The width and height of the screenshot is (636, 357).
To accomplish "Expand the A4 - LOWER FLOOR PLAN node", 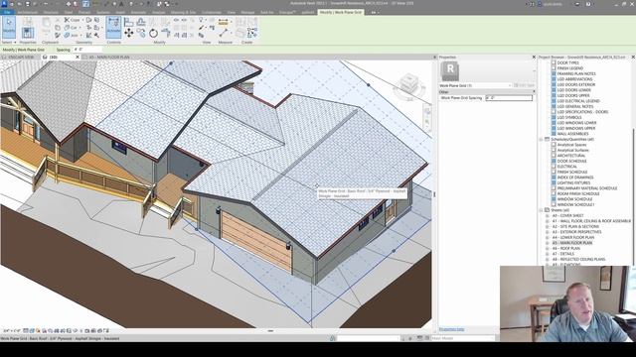I will [548, 238].
